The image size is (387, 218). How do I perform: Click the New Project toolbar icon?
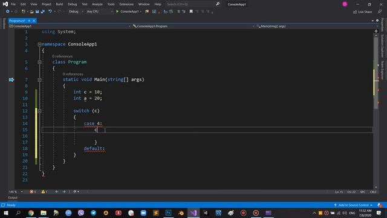(x=24, y=12)
